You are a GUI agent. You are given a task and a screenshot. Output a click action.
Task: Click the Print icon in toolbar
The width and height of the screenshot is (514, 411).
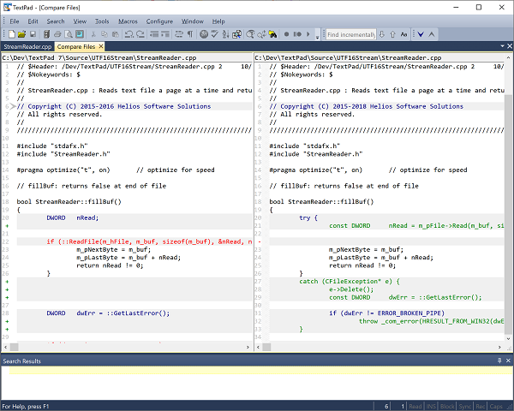(57, 34)
